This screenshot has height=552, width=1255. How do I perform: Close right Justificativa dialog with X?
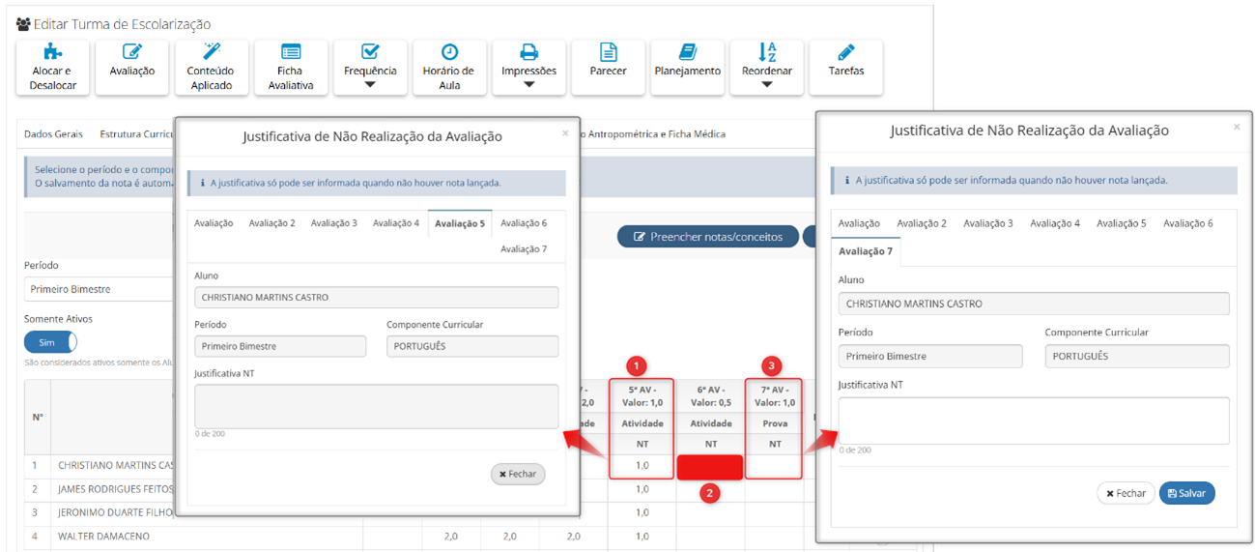tap(1237, 127)
